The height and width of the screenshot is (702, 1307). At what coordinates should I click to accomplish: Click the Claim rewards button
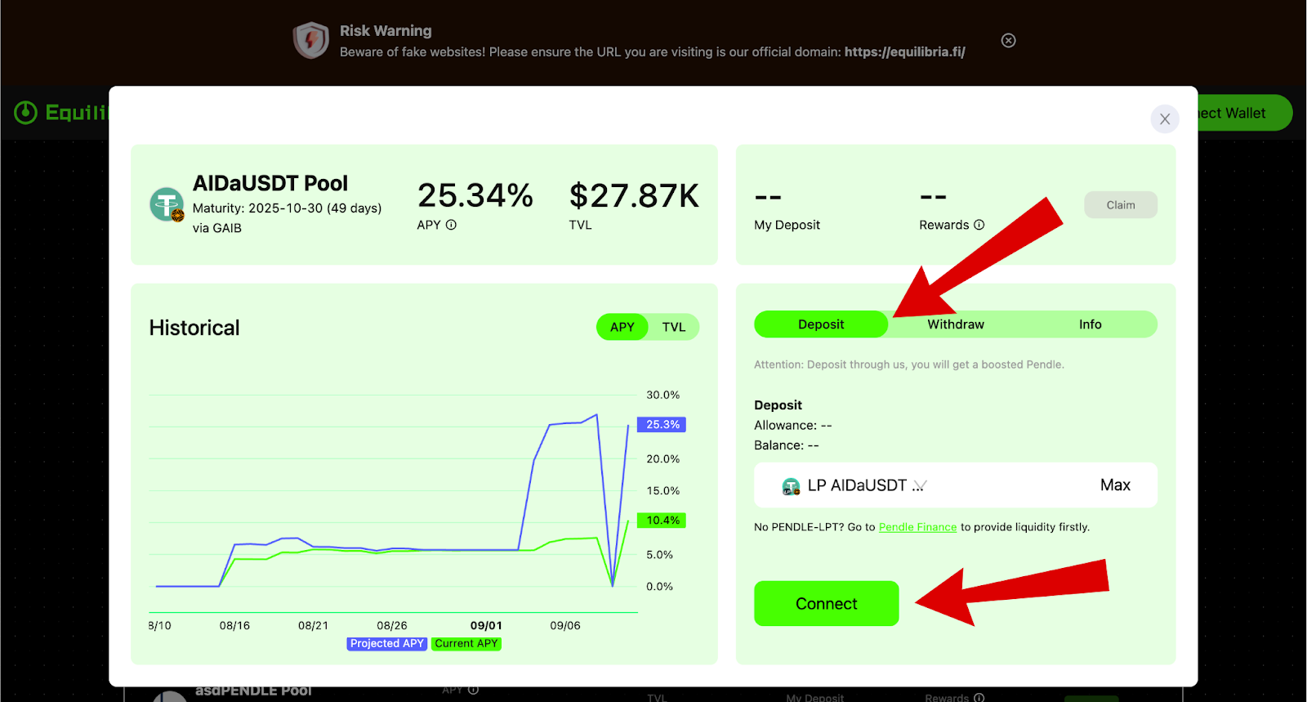click(1121, 205)
